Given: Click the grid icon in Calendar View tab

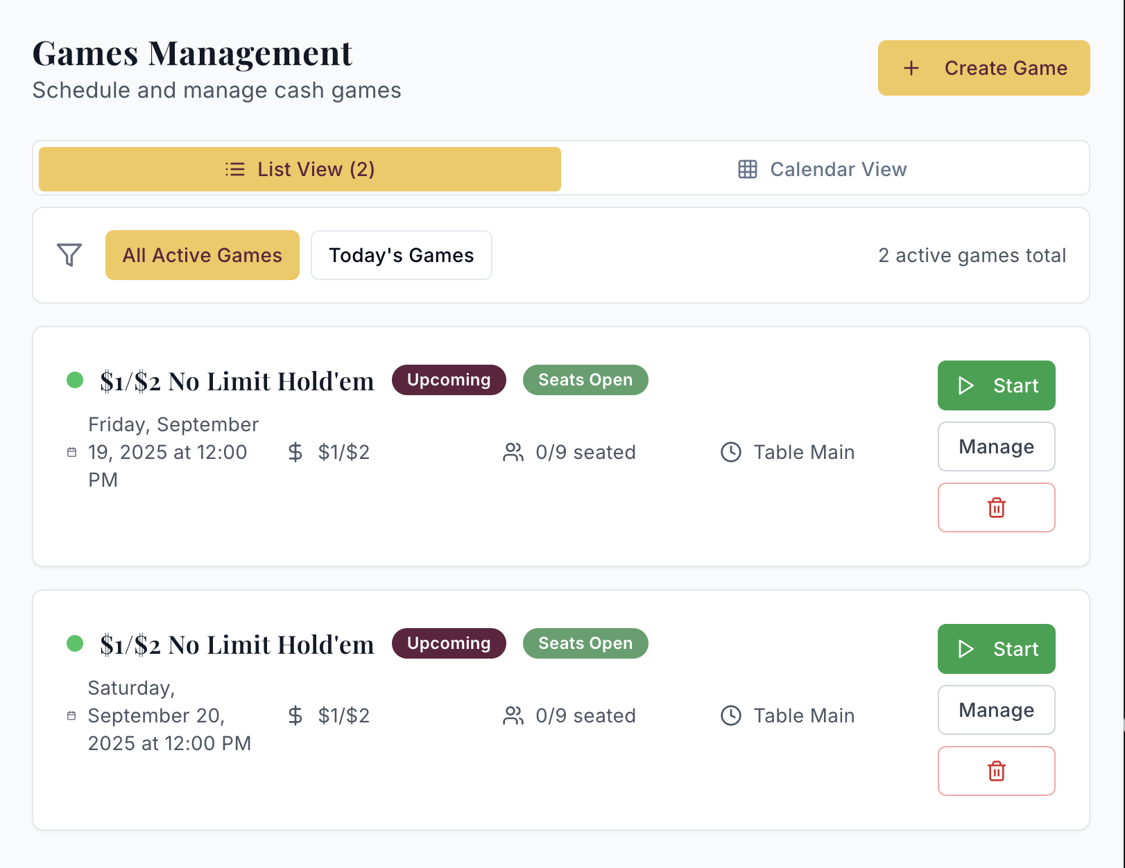Looking at the screenshot, I should 747,169.
